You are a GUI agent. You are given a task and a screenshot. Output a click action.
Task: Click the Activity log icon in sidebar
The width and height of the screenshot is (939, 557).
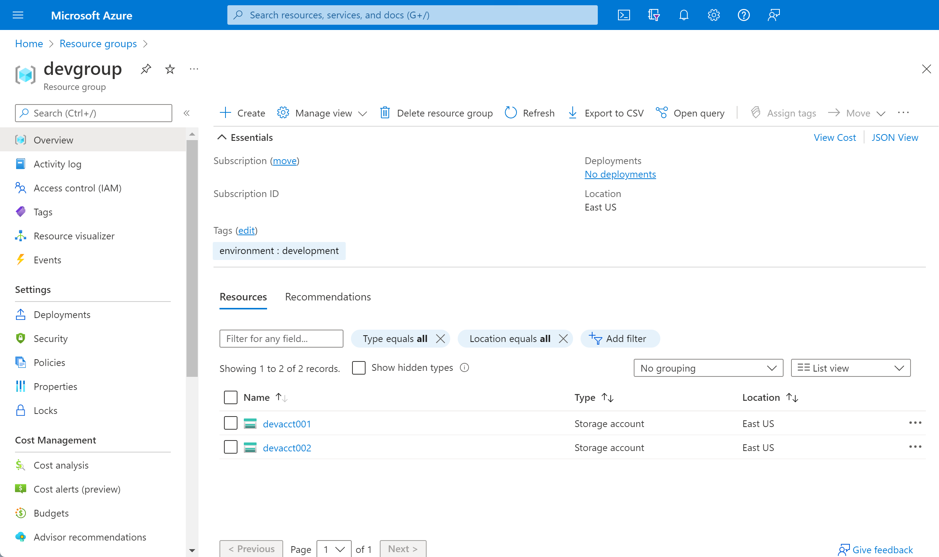[21, 164]
